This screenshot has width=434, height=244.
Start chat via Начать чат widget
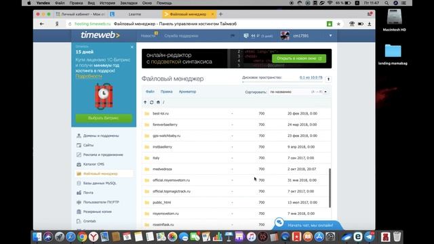point(307,225)
